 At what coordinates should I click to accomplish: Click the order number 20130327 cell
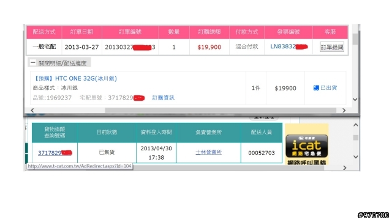130,47
